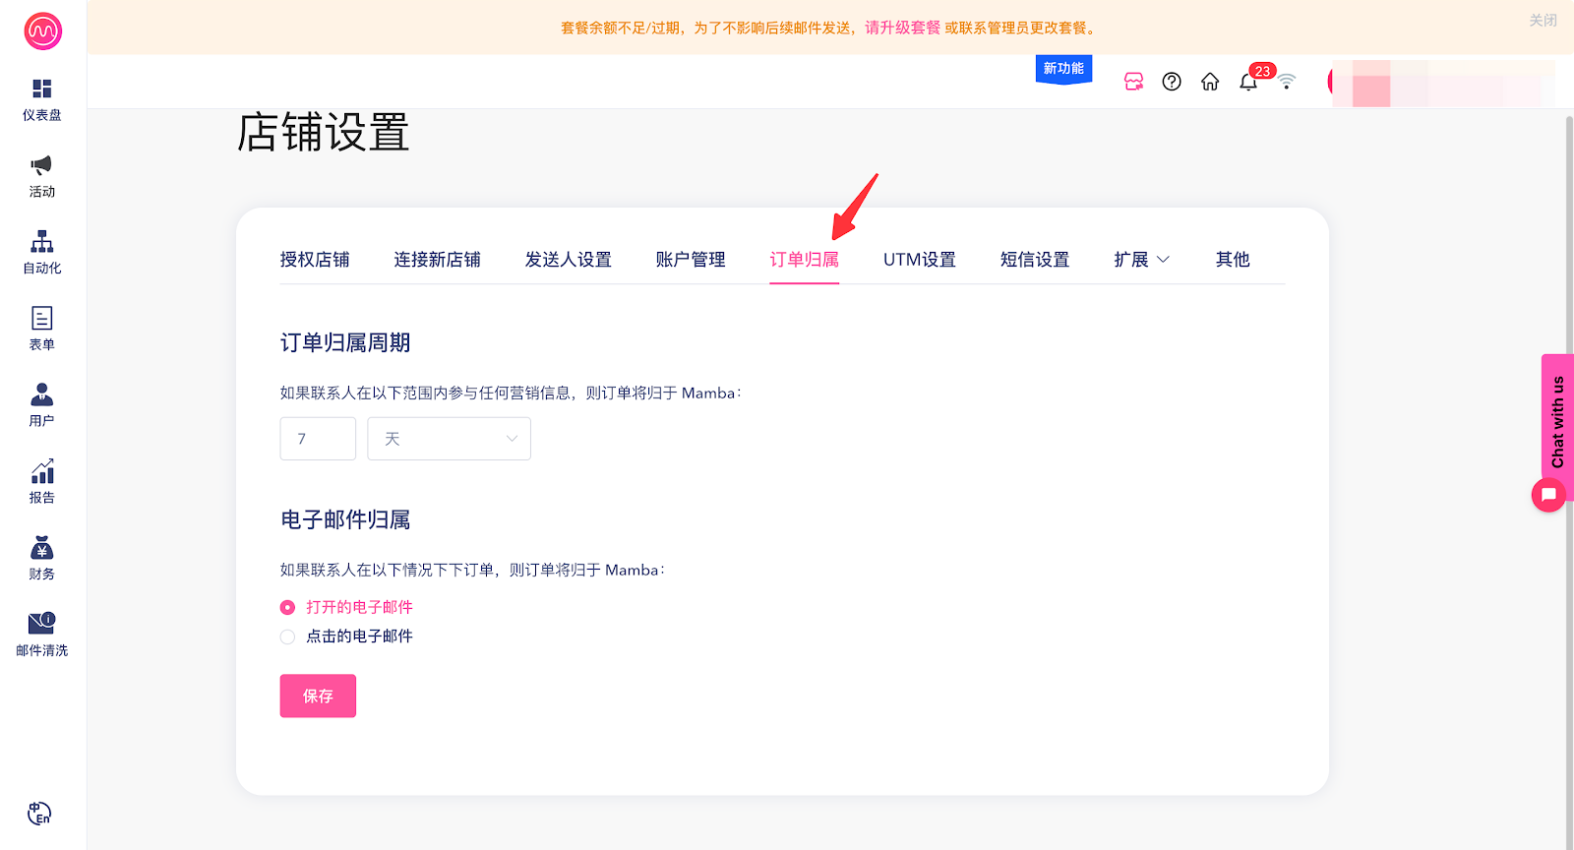Open the 邮件清洗 email cleaning icon
Viewport: 1574px width, 850px height.
point(41,623)
